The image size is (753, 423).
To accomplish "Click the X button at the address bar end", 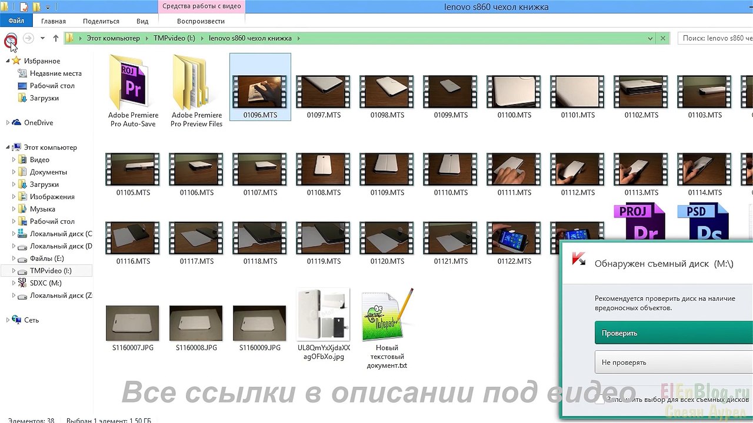I will 663,38.
